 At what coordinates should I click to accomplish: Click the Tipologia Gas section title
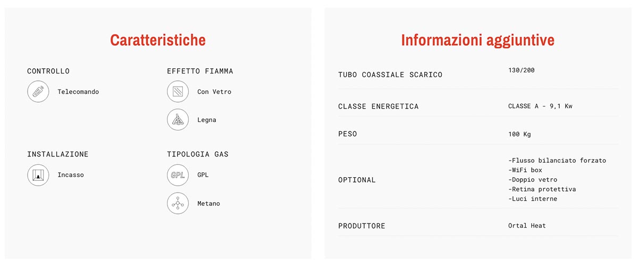pyautogui.click(x=198, y=154)
